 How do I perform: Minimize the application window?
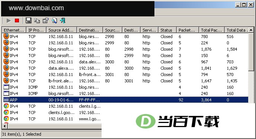(x=238, y=5)
